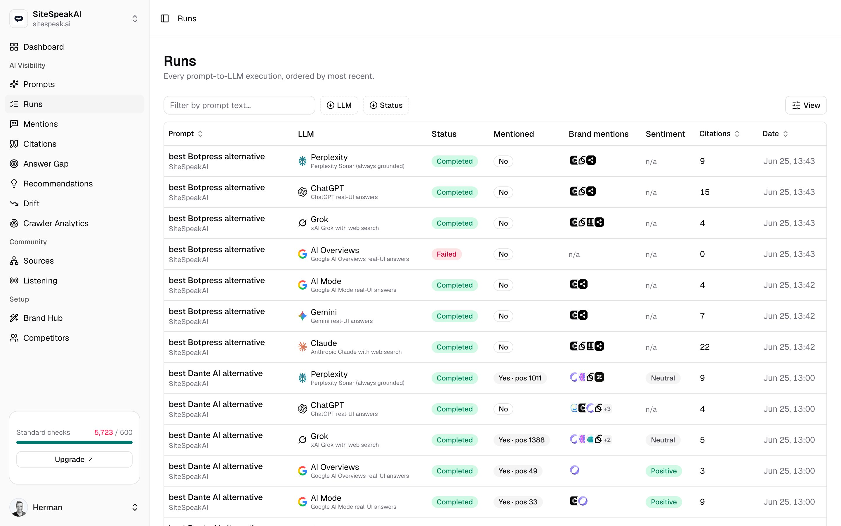
Task: Expand the SiteSpeakAI workspace switcher
Action: tap(135, 18)
